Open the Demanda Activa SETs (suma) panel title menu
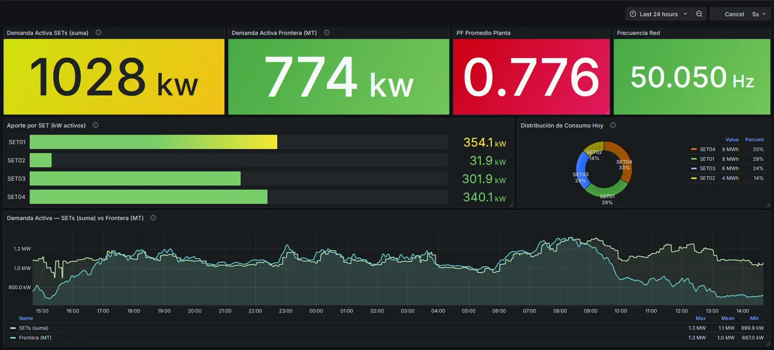Viewport: 774px width, 350px height. tap(47, 33)
